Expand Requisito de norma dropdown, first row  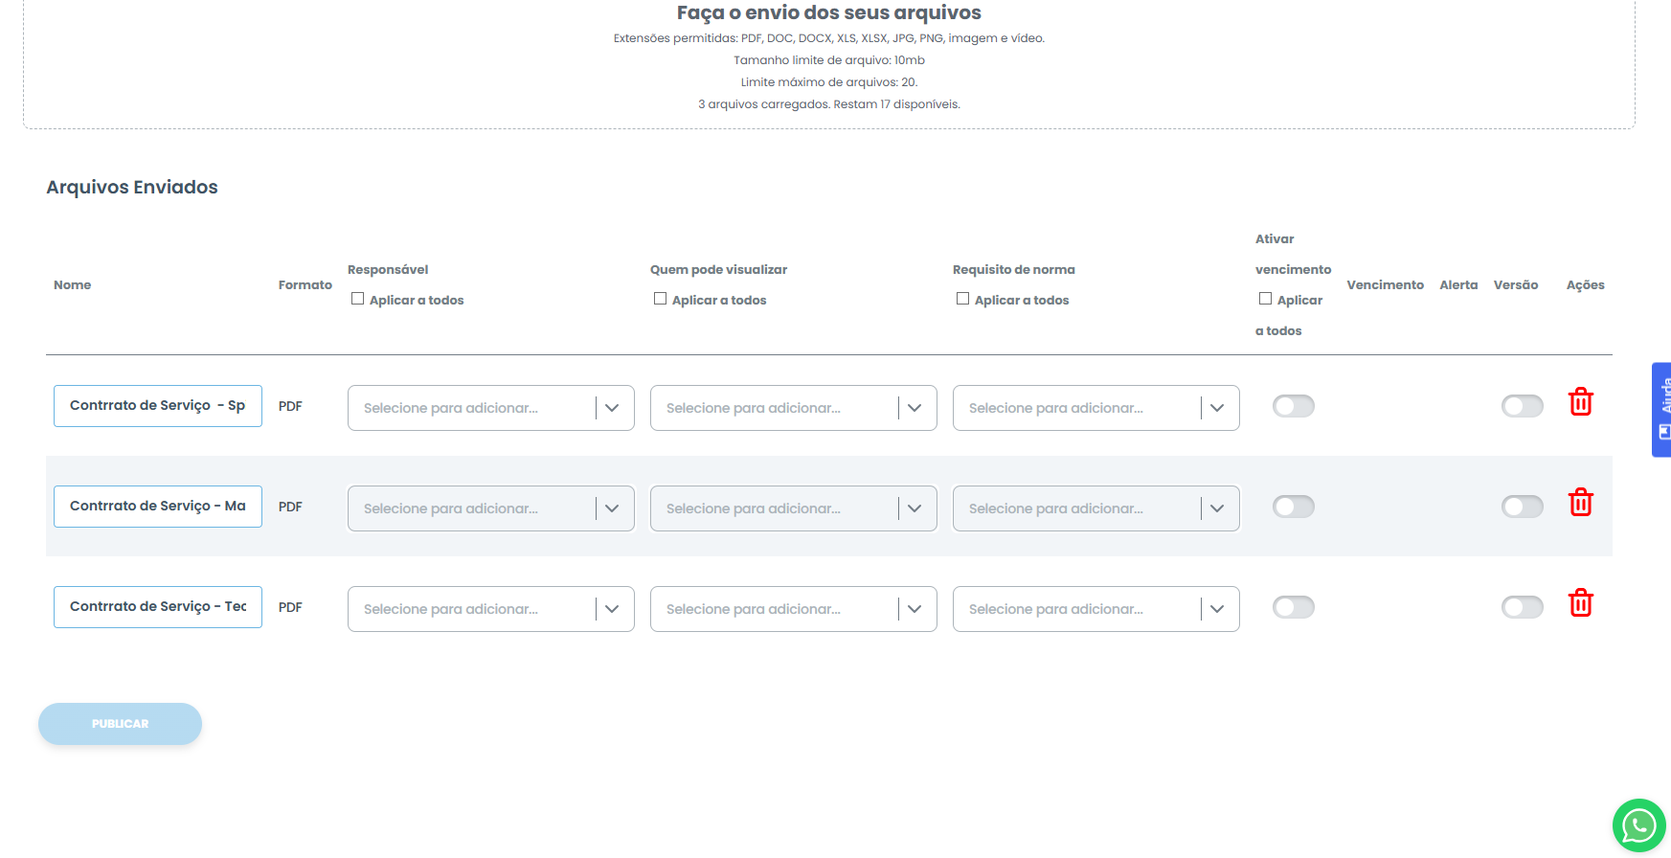tap(1095, 408)
